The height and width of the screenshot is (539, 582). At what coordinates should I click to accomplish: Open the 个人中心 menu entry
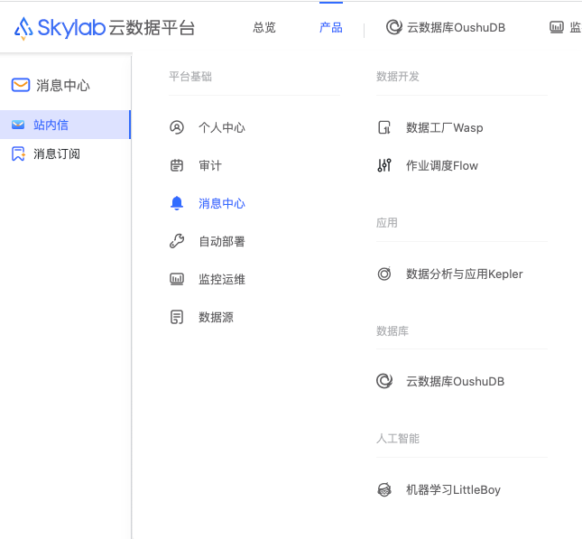pyautogui.click(x=222, y=127)
